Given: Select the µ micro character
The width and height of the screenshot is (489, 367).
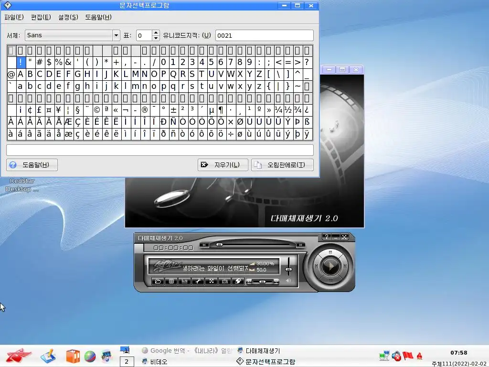Looking at the screenshot, I should click(212, 110).
